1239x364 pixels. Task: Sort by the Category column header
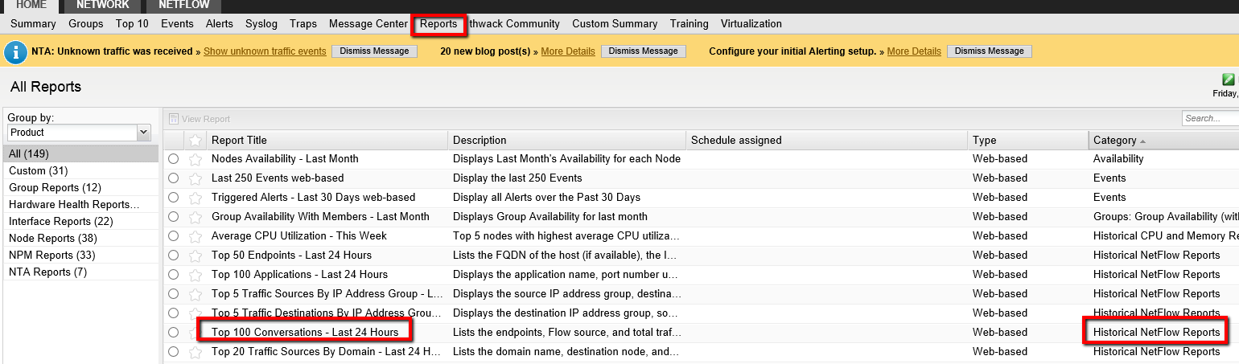[1164, 140]
